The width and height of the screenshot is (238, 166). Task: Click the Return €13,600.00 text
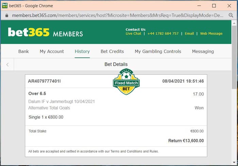pos(186,141)
